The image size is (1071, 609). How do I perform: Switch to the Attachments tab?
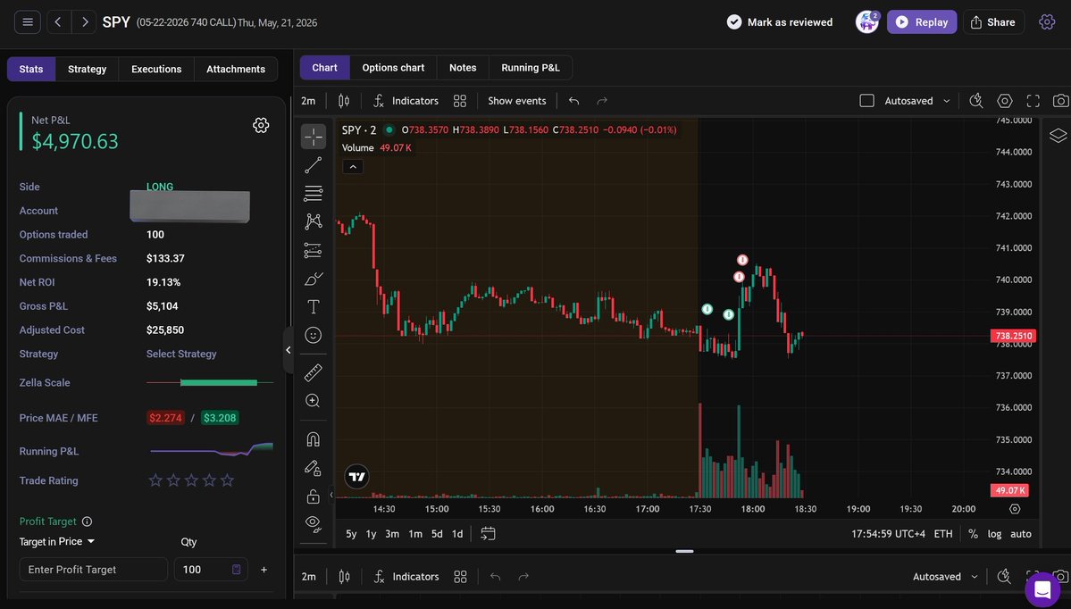pos(236,69)
